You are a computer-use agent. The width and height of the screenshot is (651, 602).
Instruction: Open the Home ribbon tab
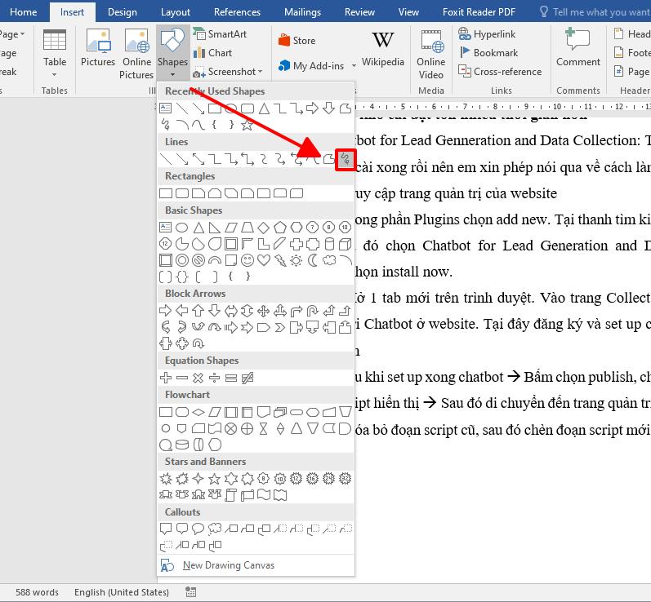pyautogui.click(x=23, y=12)
